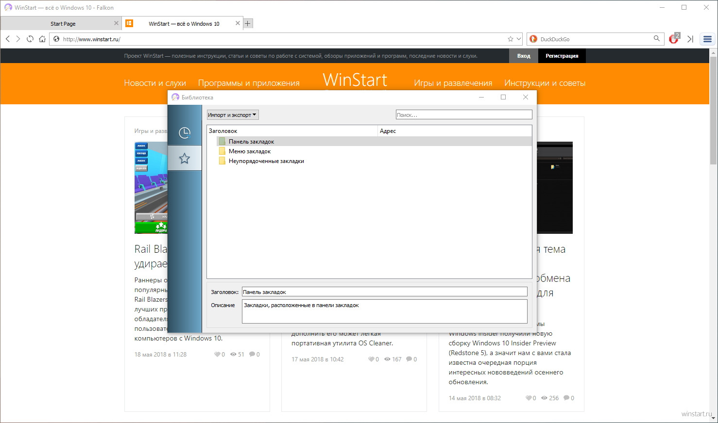The image size is (718, 423).
Task: Reload the current page
Action: (30, 39)
